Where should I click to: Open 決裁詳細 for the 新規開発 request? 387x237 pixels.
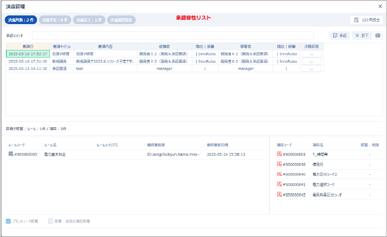[311, 61]
